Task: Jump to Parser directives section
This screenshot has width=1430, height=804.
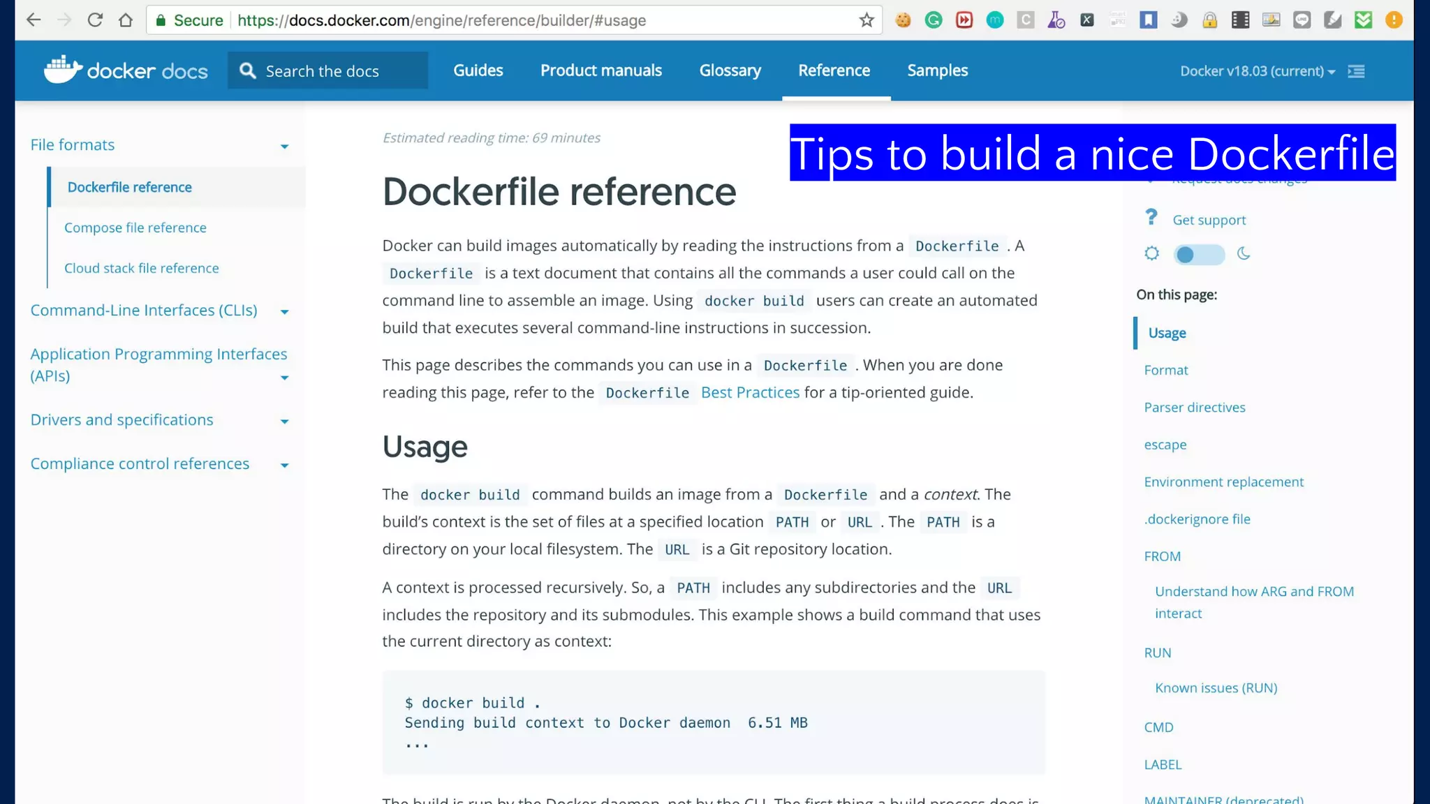Action: point(1194,407)
